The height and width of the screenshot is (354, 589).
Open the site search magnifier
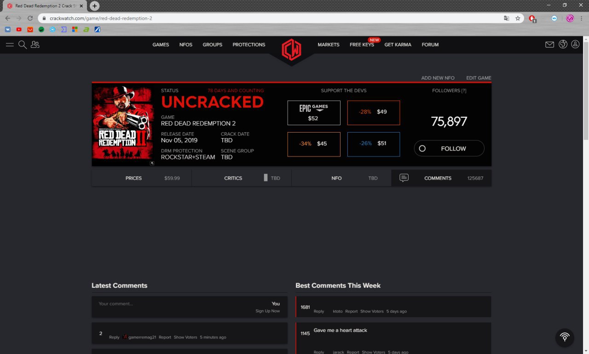[x=22, y=45]
